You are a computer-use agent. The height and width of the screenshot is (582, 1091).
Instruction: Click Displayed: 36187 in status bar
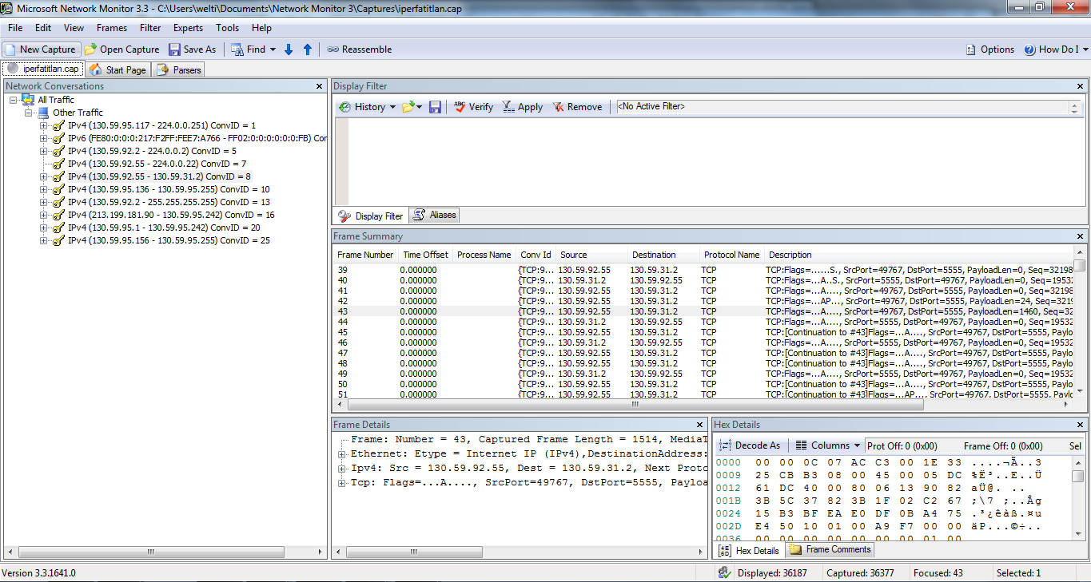click(x=772, y=573)
